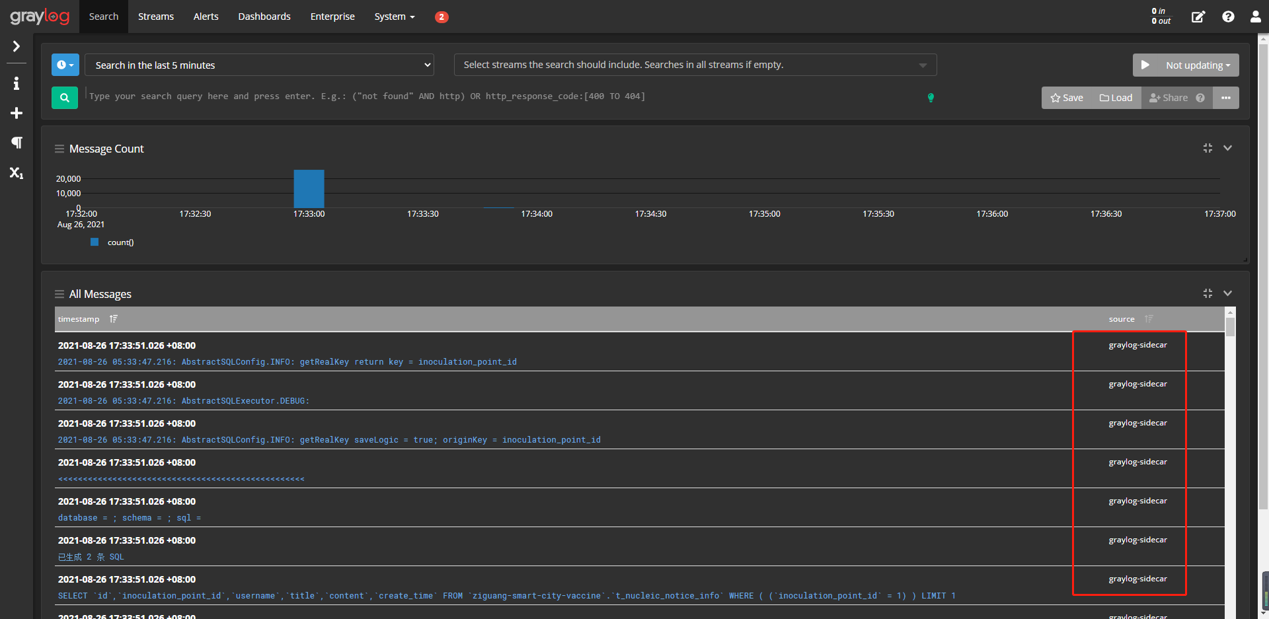
Task: Expand the left search sidebar panel
Action: tap(16, 47)
